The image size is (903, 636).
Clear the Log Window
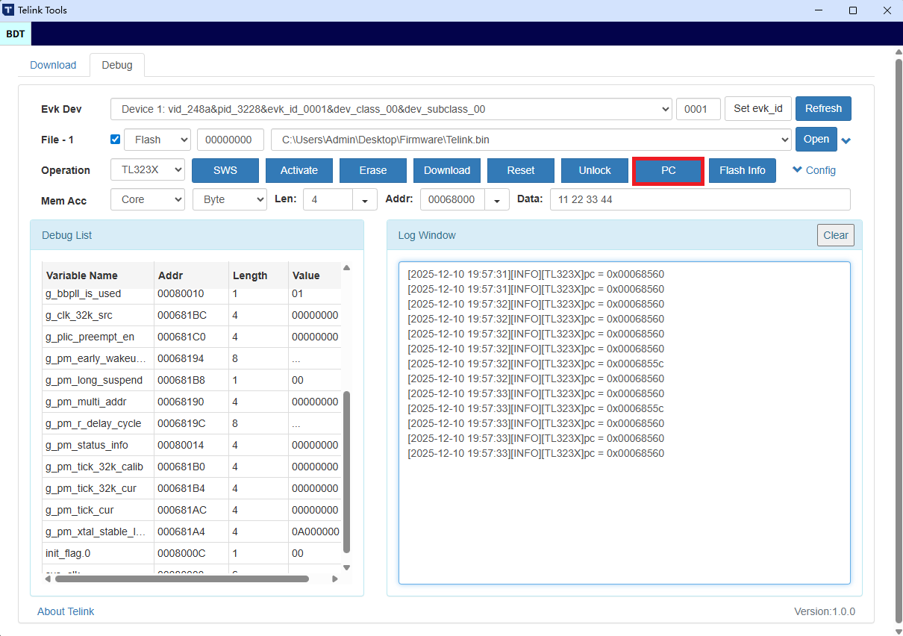[835, 235]
